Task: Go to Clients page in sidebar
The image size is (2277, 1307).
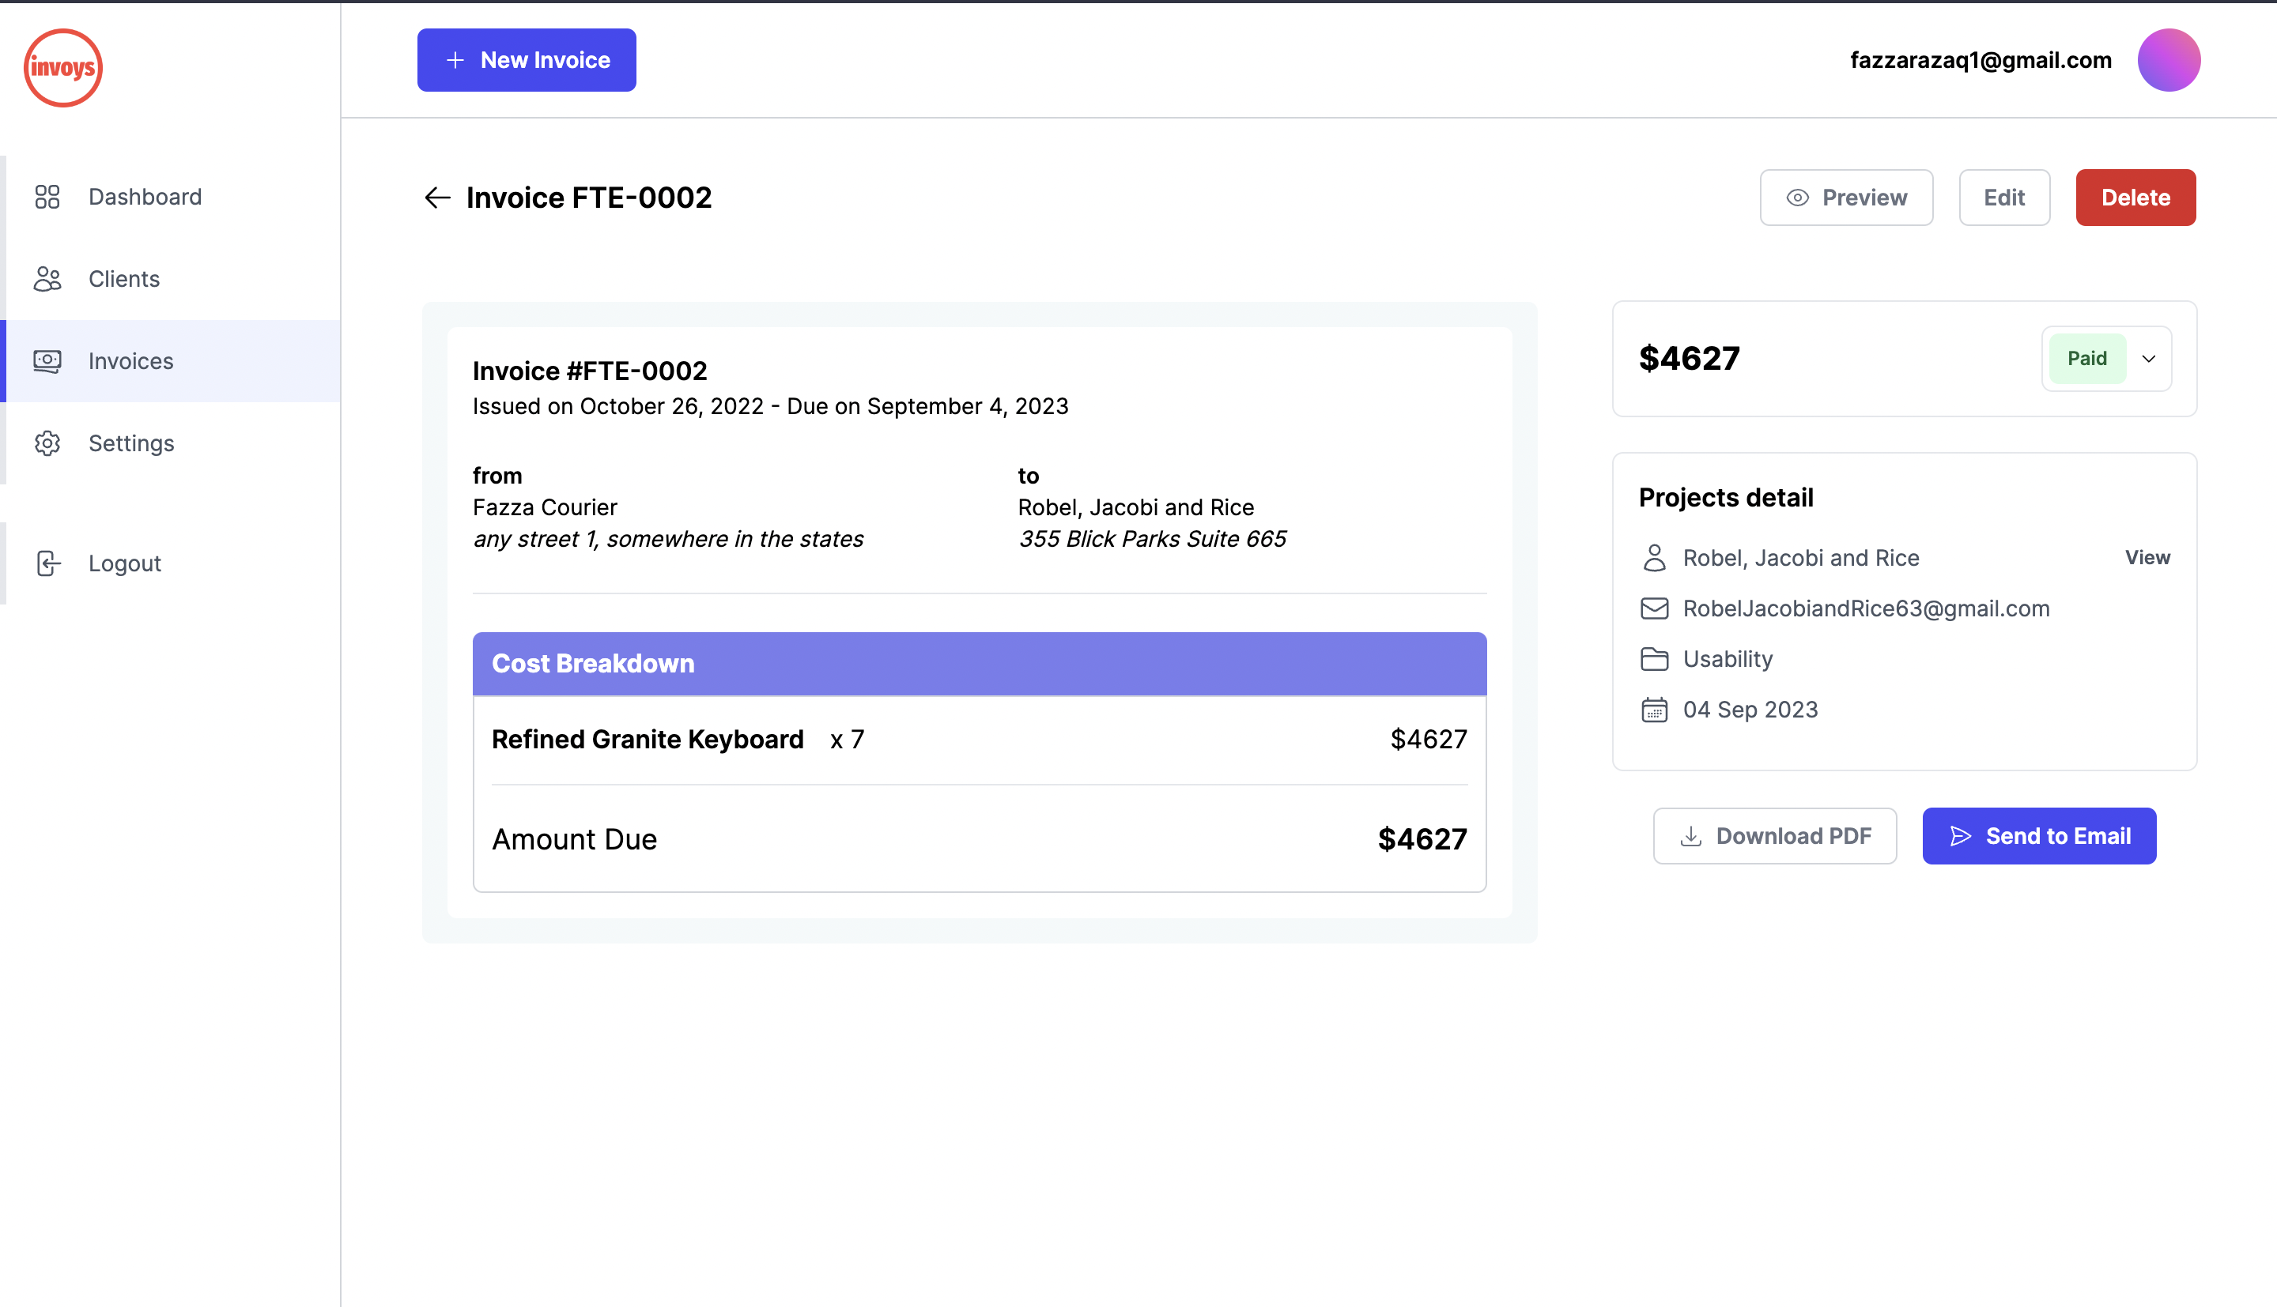Action: pyautogui.click(x=124, y=279)
